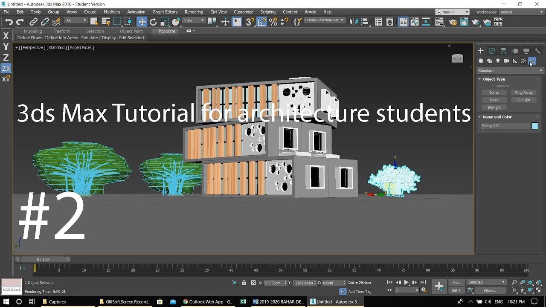
Task: Click the Foliage002 object color swatch
Action: pos(535,126)
